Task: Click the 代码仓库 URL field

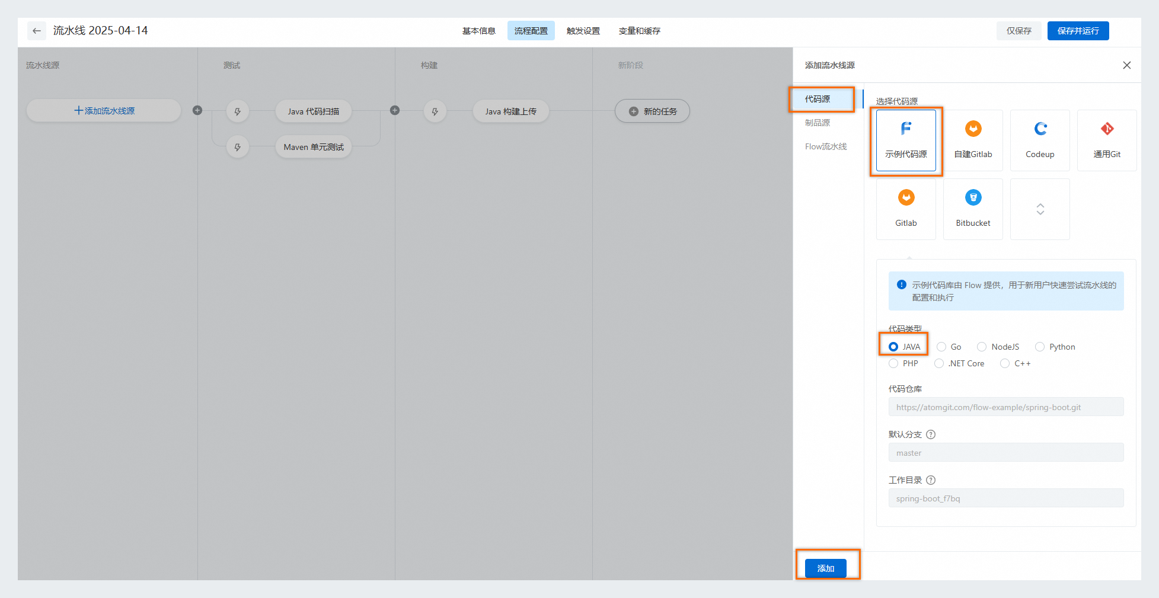Action: (x=1006, y=407)
